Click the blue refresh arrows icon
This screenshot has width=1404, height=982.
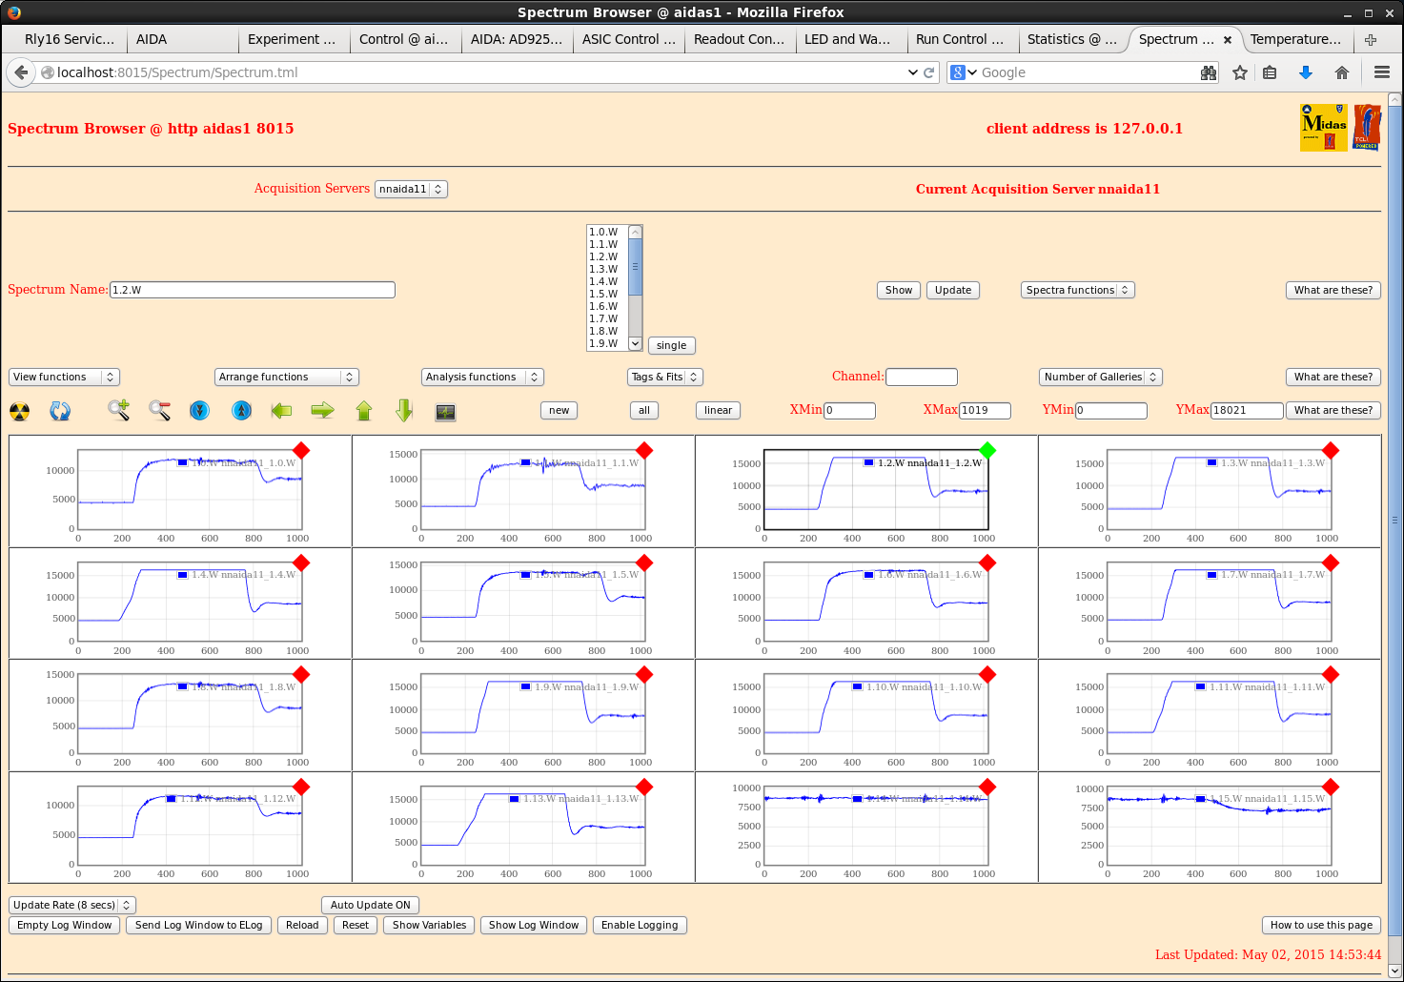coord(60,411)
